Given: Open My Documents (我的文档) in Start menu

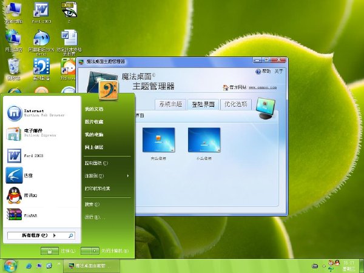Looking at the screenshot, I should 94,109.
